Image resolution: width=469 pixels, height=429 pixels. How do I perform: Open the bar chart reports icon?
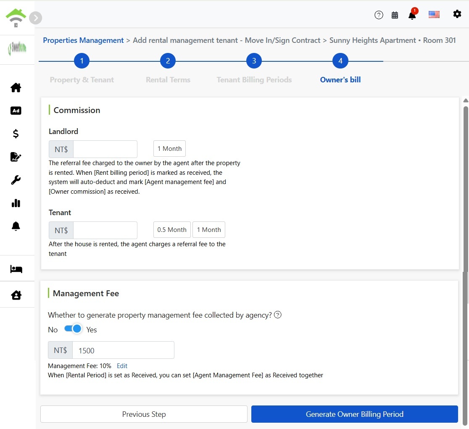click(x=16, y=203)
